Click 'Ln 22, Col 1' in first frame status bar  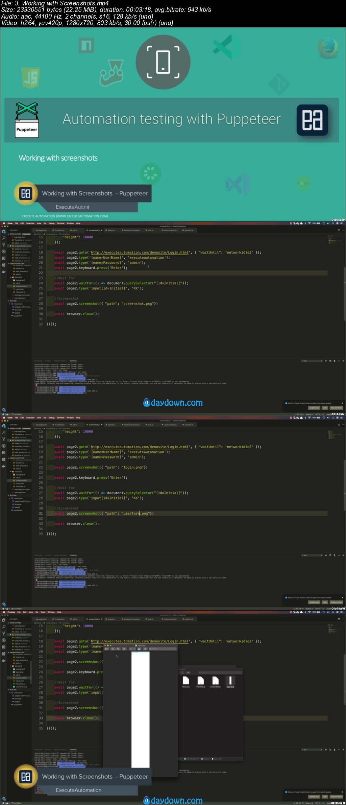click(x=299, y=414)
